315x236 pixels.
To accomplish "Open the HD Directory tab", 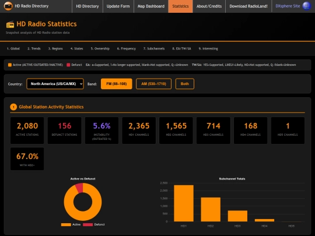I will [x=87, y=6].
